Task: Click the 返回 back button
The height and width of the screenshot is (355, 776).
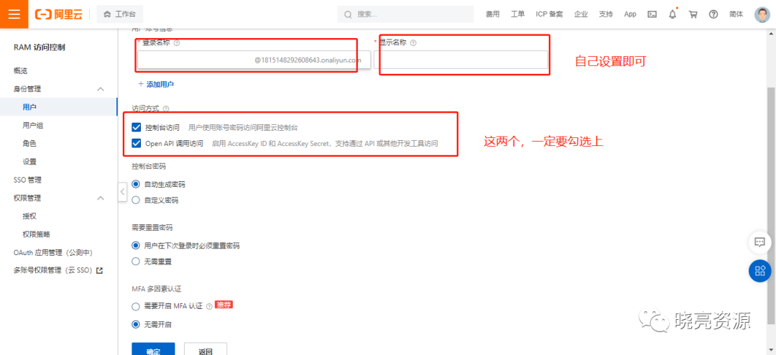Action: tap(205, 349)
